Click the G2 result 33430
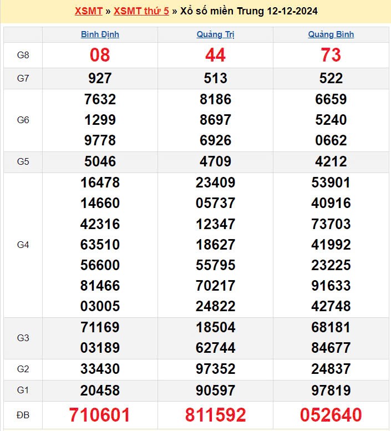Screen dimensions: 391x431 (100, 369)
